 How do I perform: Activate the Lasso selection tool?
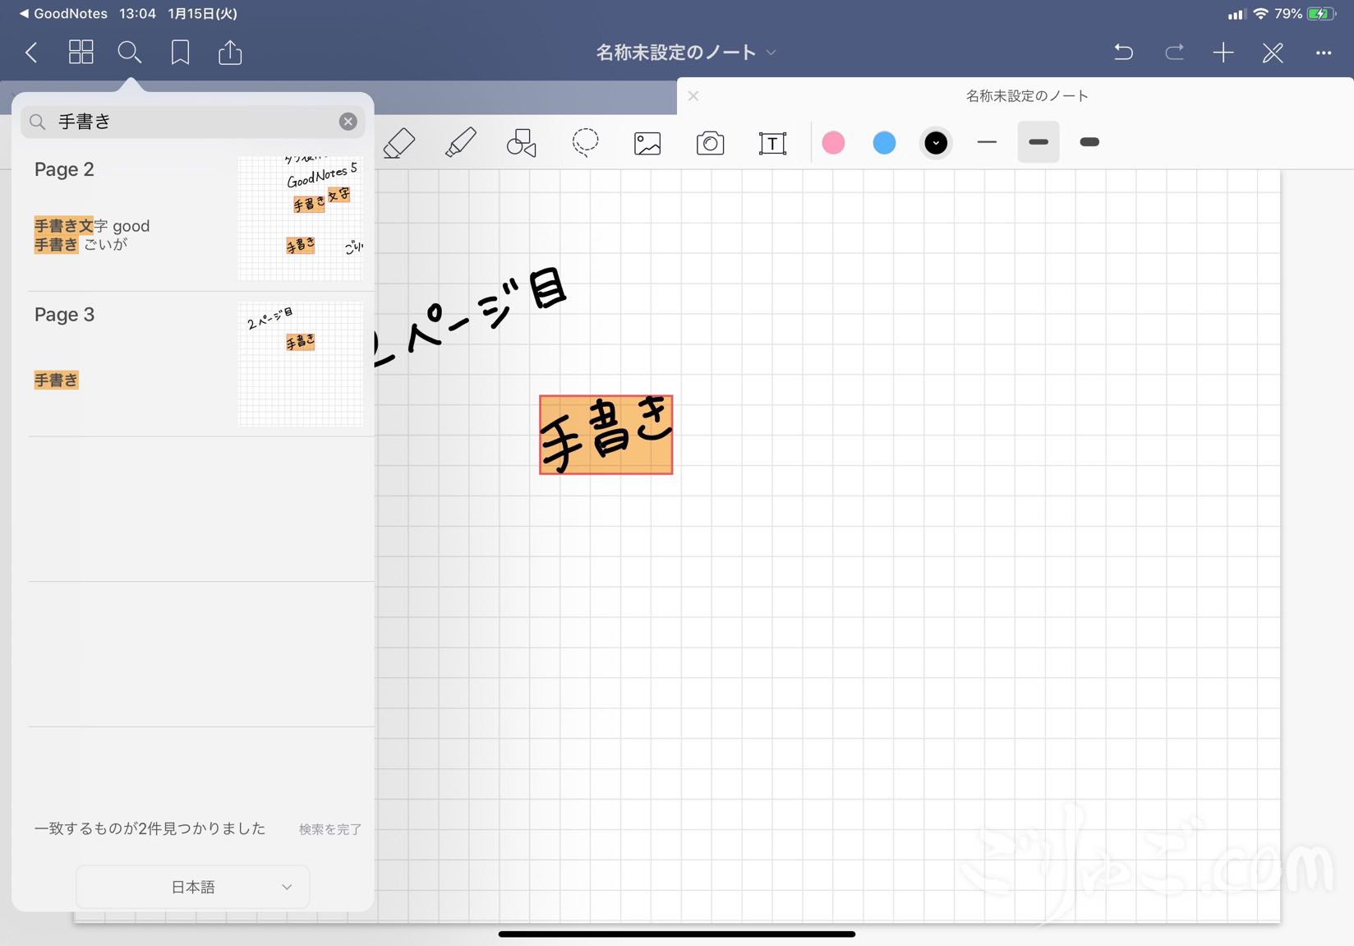585,143
